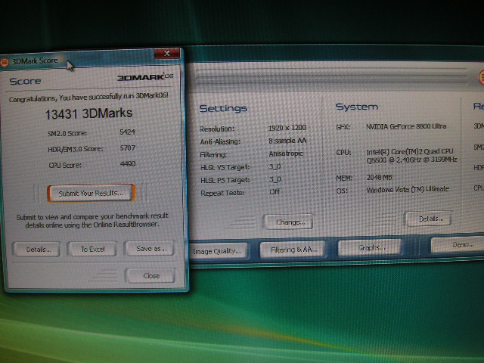Click Submit Your Results button
The width and height of the screenshot is (484, 363).
coord(91,194)
